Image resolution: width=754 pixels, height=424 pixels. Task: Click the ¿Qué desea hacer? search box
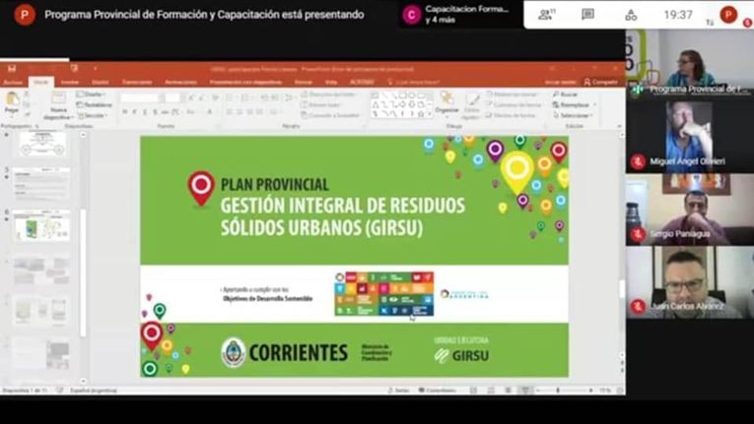[414, 82]
